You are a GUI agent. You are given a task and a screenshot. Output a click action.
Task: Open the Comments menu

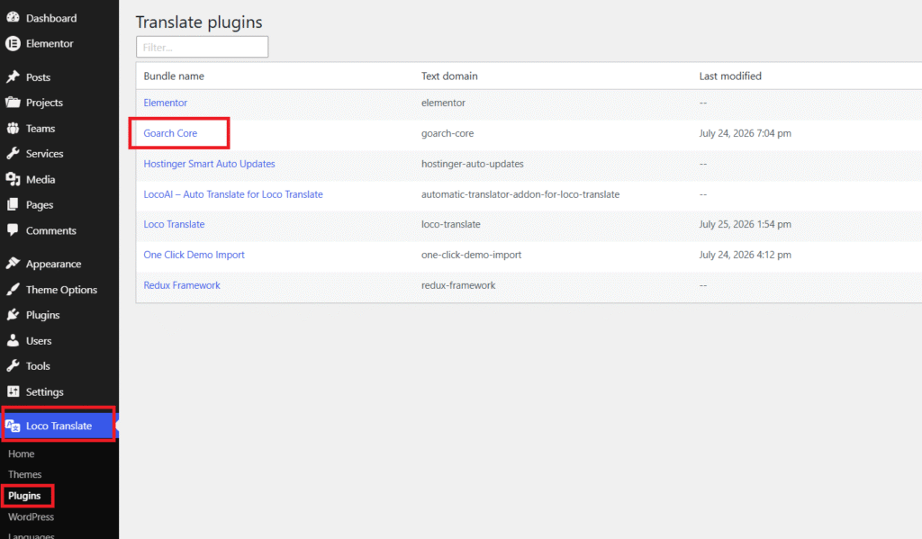[x=51, y=230]
